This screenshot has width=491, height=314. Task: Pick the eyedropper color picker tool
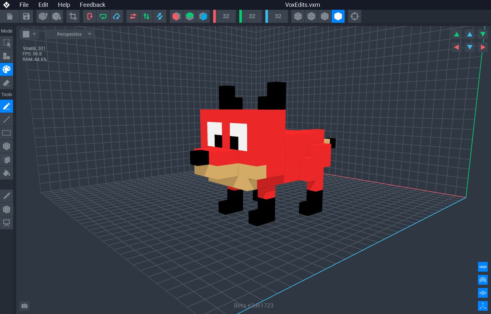coord(7,196)
